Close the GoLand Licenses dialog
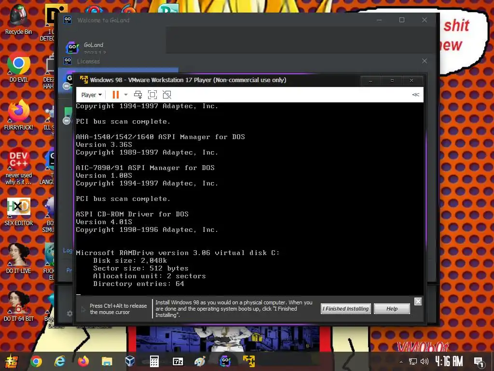 [425, 61]
